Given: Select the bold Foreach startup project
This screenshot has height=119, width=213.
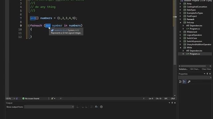Looking at the screenshot, I should tap(190, 19).
